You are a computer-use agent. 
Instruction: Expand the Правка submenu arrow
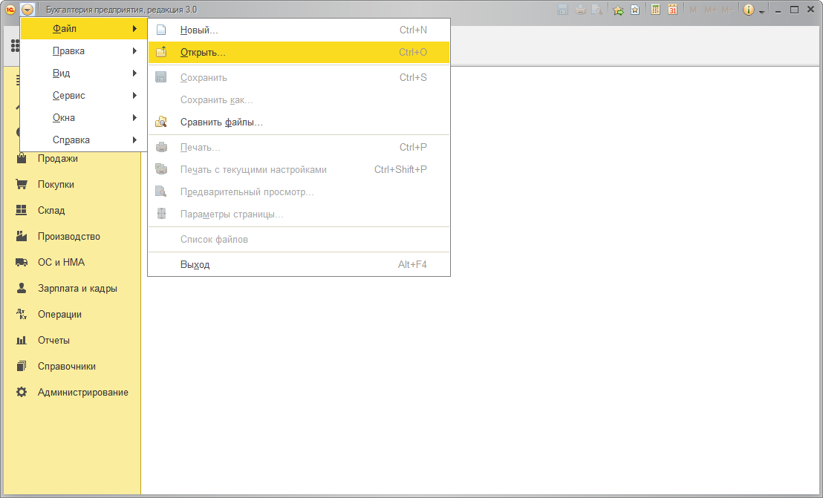coord(134,51)
